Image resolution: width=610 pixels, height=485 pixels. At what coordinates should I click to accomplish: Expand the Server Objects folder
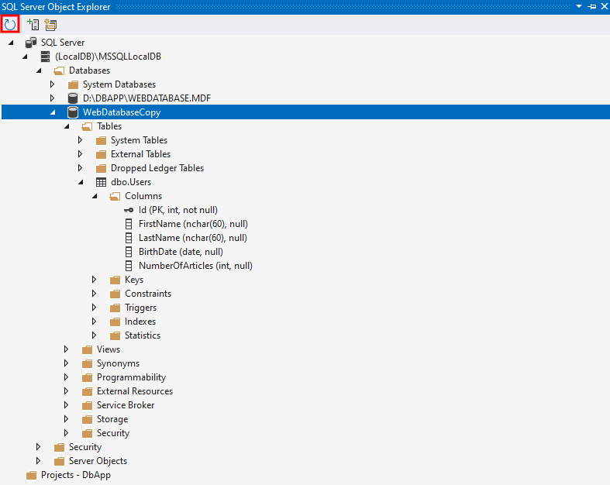pos(38,461)
